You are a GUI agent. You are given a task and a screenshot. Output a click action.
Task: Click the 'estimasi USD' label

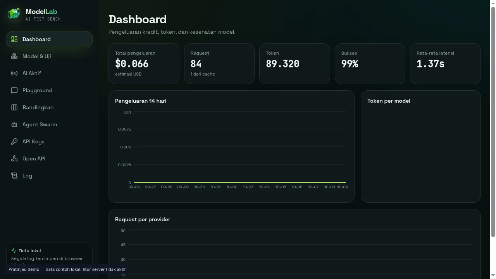point(128,74)
